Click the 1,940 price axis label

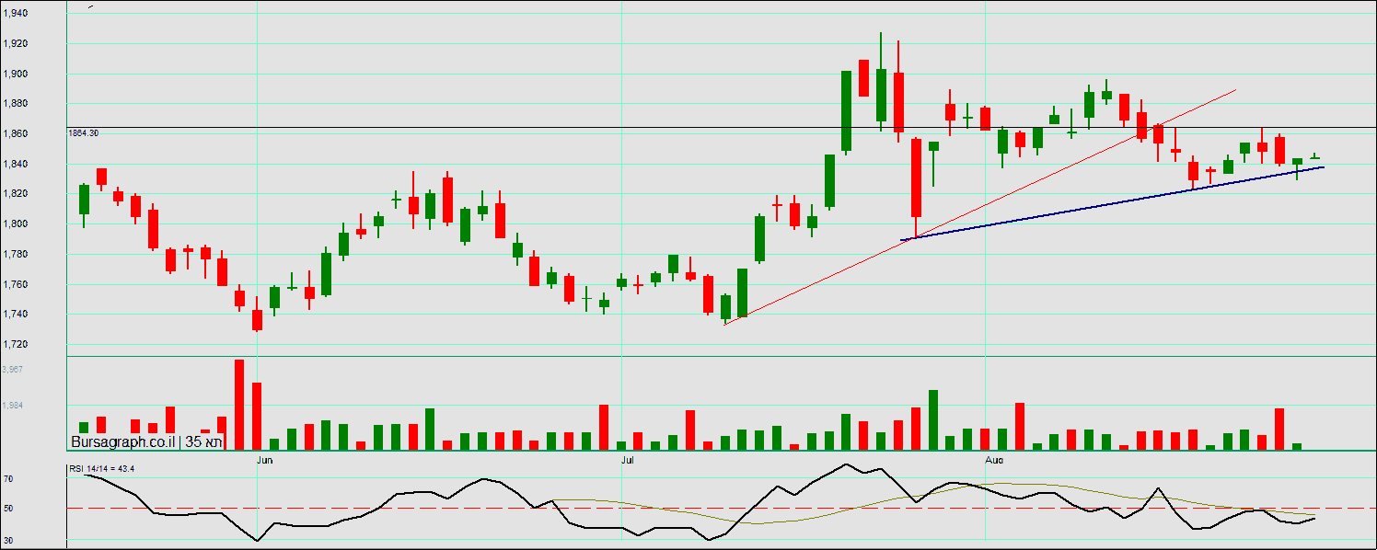(x=14, y=14)
